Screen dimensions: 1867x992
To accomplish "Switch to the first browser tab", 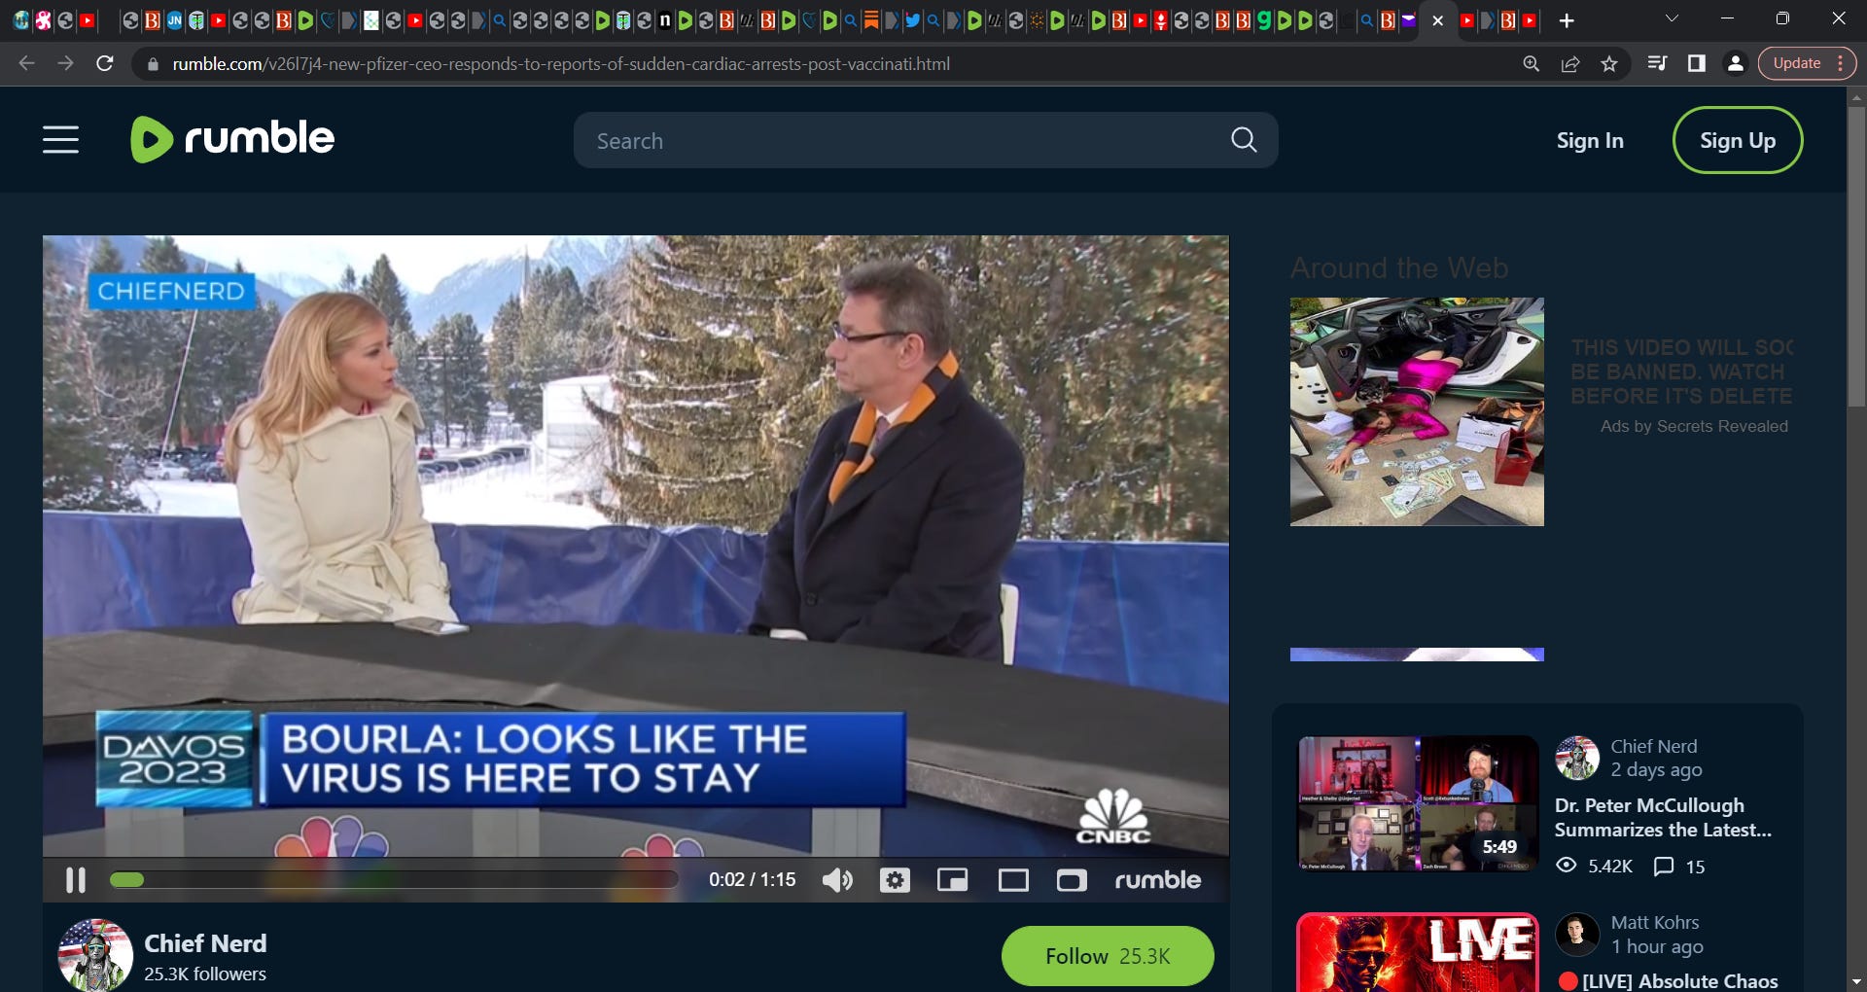I will tap(21, 20).
